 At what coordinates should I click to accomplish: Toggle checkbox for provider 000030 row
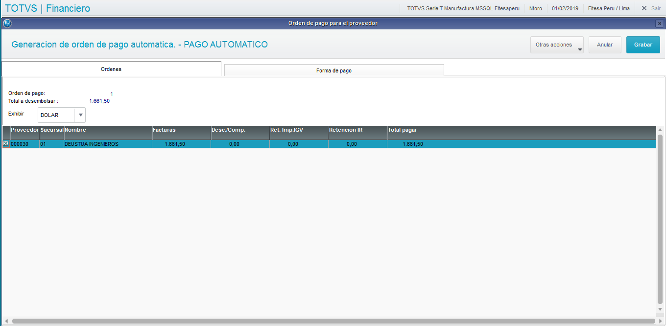tap(6, 144)
